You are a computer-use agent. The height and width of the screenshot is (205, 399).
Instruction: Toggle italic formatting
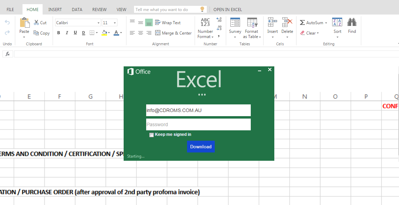[x=67, y=33]
